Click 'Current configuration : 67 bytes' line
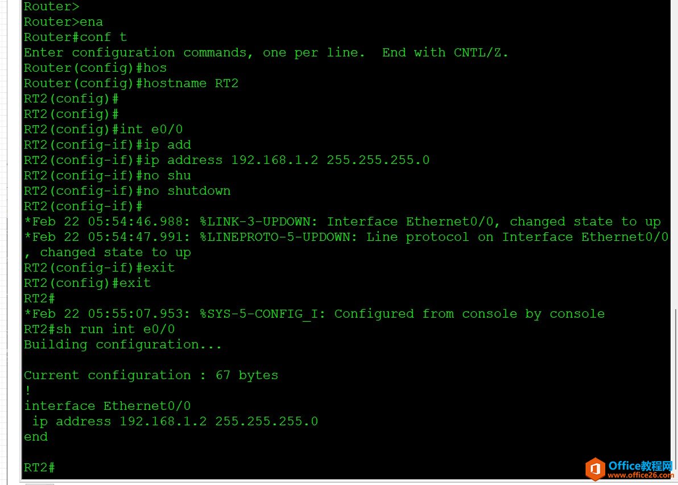The height and width of the screenshot is (485, 678). pyautogui.click(x=151, y=375)
